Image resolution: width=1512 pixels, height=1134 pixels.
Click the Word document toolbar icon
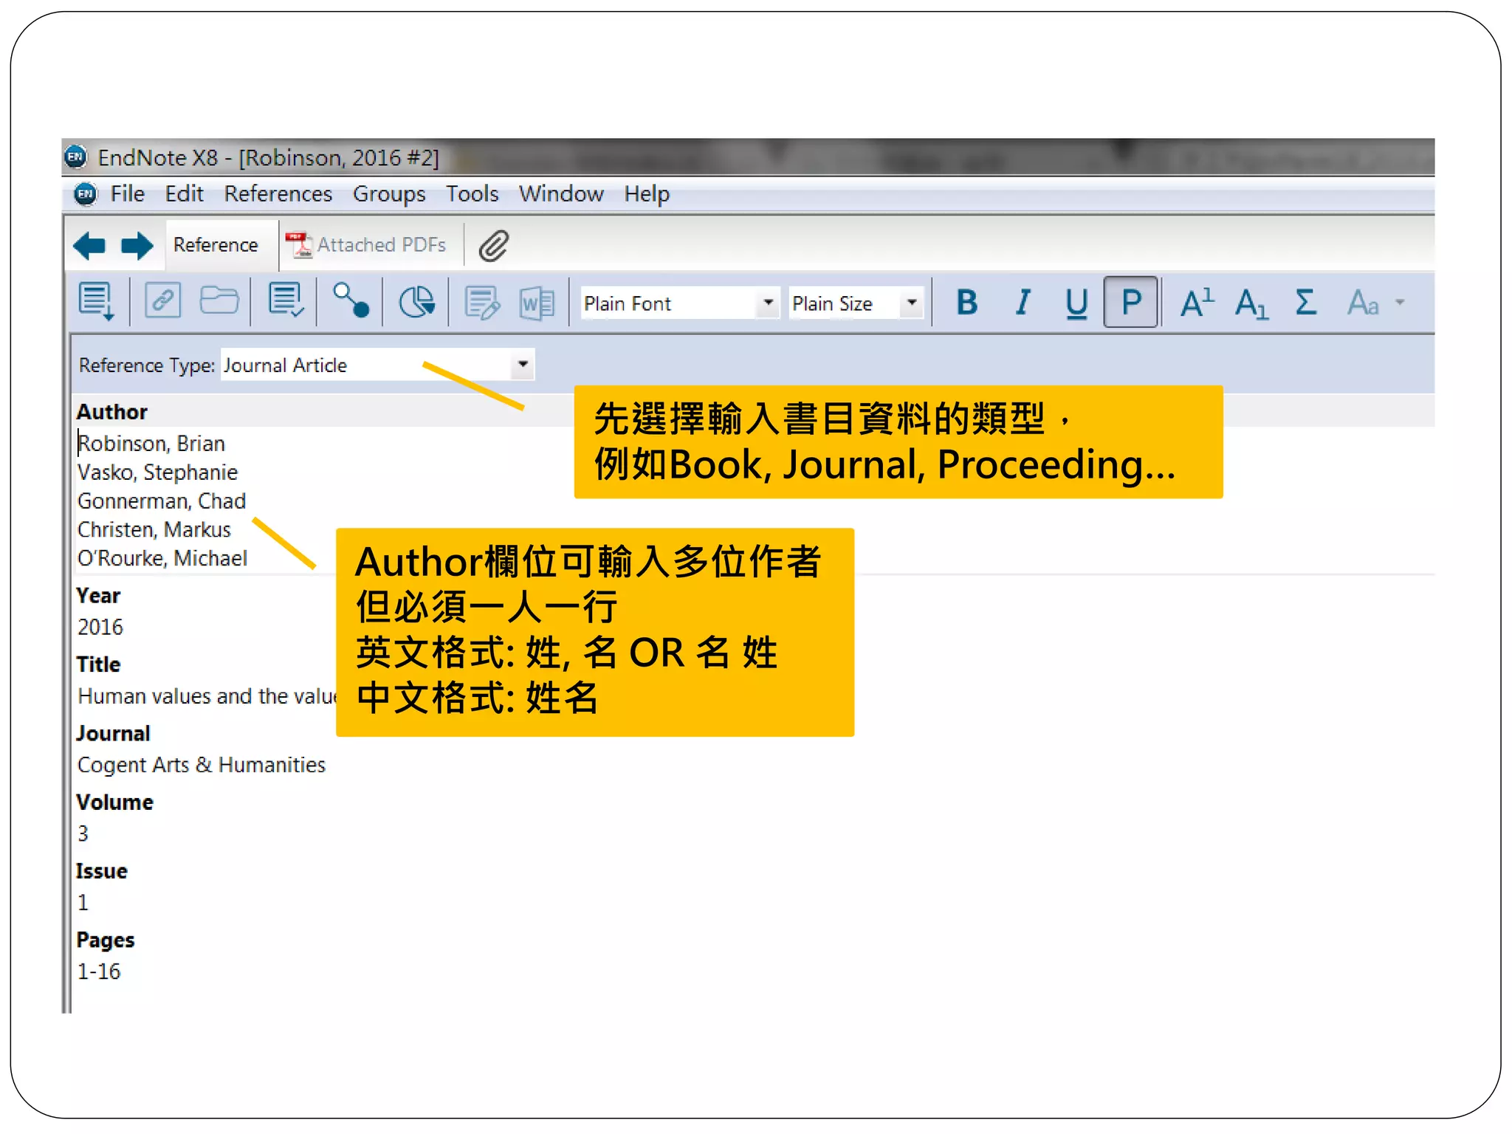[537, 303]
